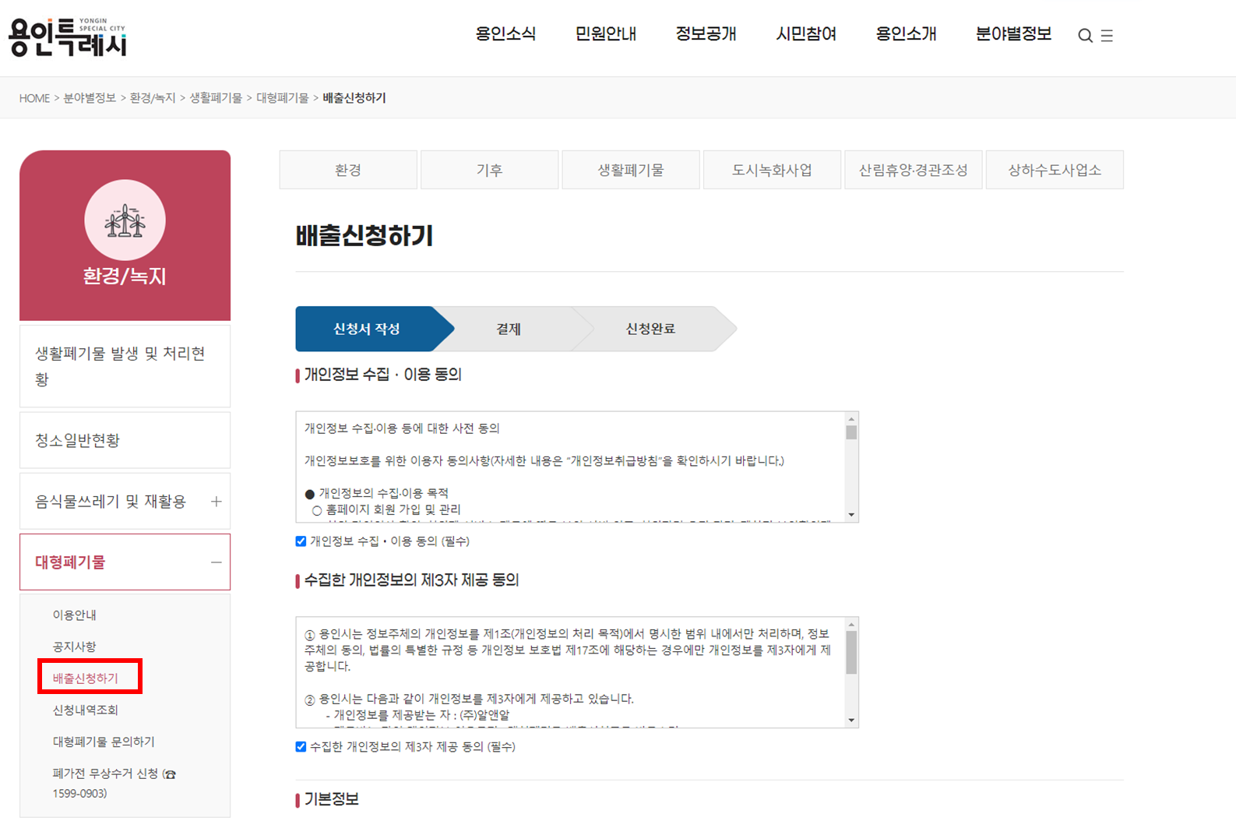This screenshot has height=821, width=1236.
Task: Open 분야별정보 top menu
Action: pos(1014,34)
